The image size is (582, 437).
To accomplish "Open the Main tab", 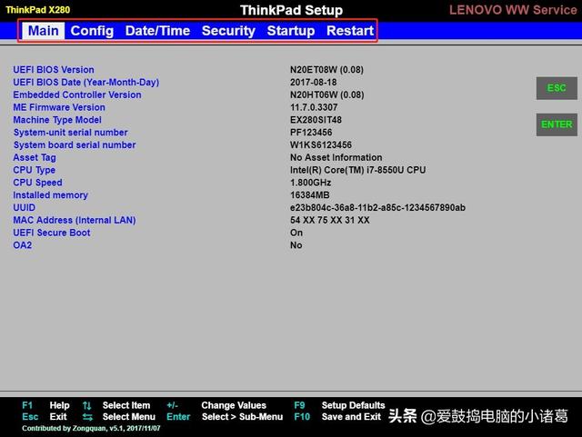I will point(43,31).
